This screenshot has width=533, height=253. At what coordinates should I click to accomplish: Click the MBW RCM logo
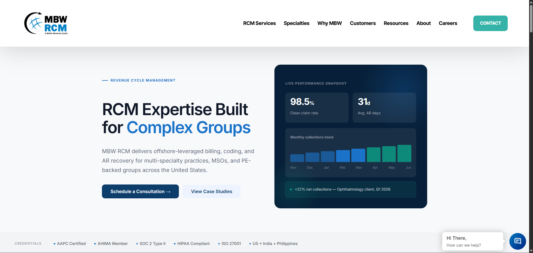pos(46,23)
